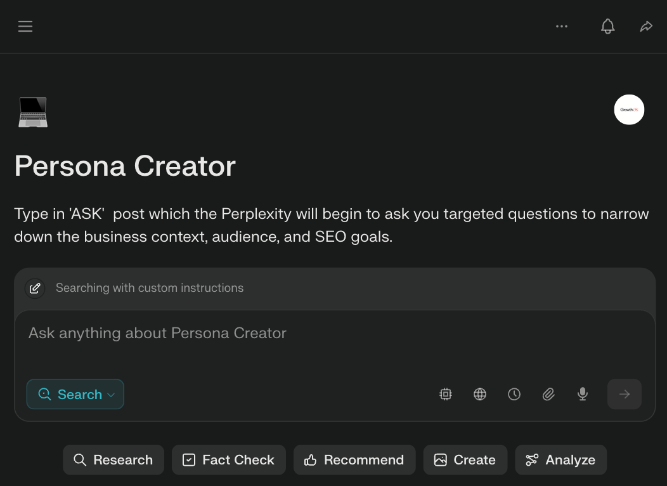667x486 pixels.
Task: Click the clock history icon
Action: (514, 394)
